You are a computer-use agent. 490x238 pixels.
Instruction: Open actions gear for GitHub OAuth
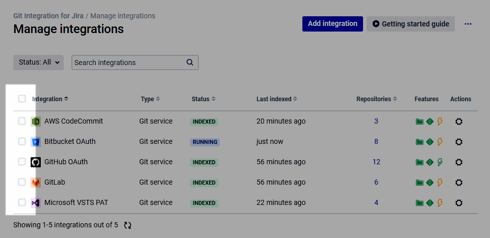(459, 162)
